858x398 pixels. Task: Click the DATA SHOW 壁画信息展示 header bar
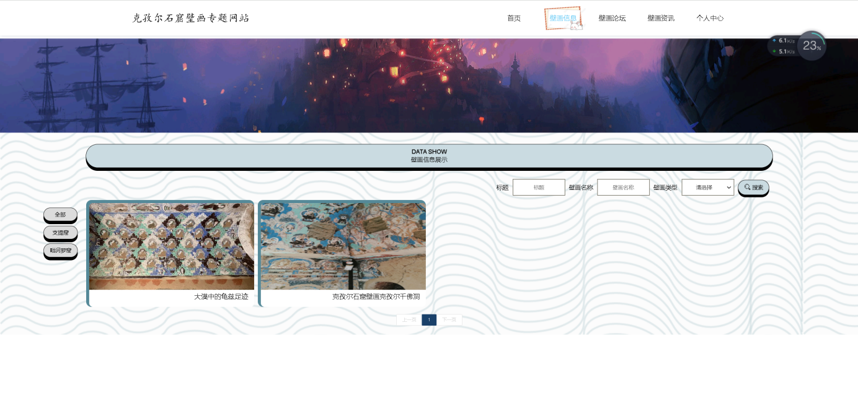tap(429, 156)
